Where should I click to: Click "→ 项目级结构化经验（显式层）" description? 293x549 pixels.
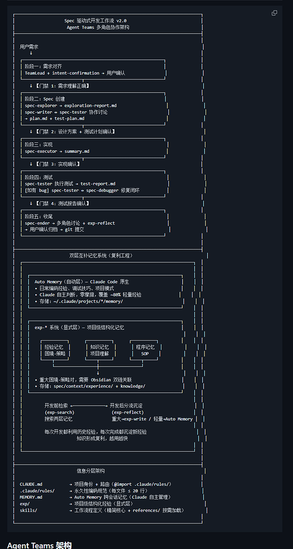point(101,504)
